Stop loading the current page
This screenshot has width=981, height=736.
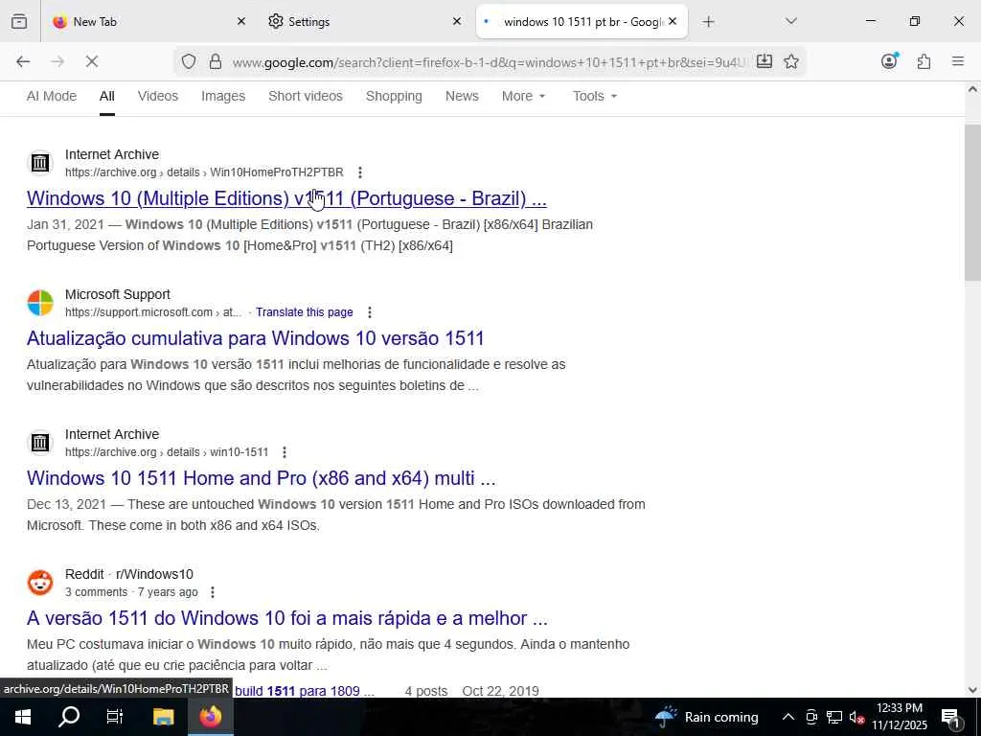pos(91,61)
